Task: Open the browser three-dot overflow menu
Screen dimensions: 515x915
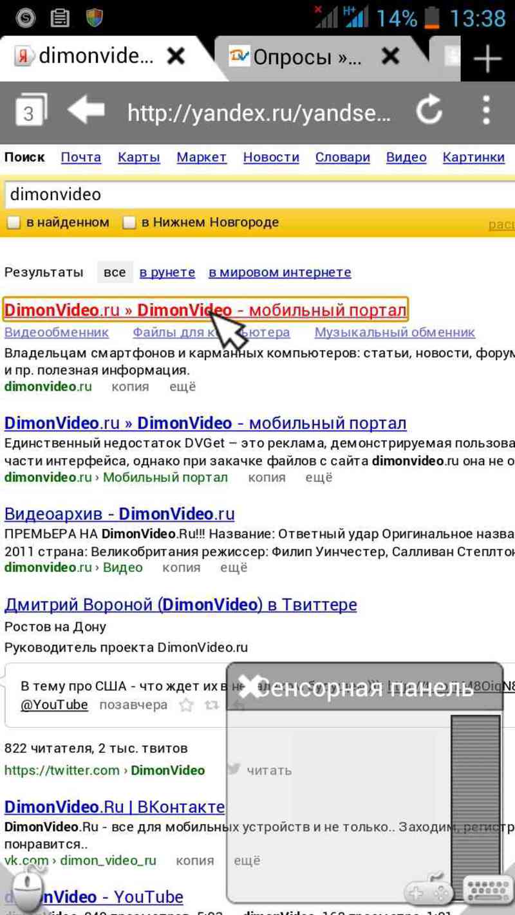Action: pyautogui.click(x=487, y=111)
